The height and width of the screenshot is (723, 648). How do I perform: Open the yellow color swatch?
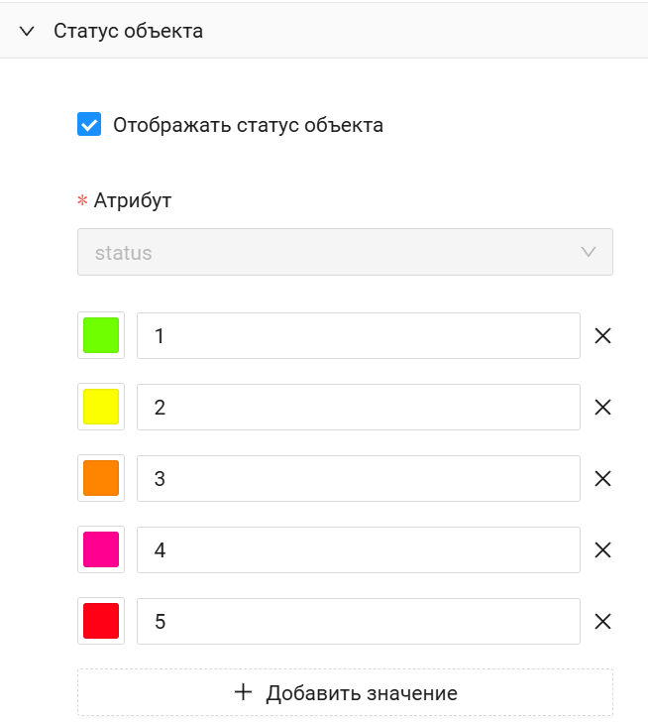click(x=101, y=408)
